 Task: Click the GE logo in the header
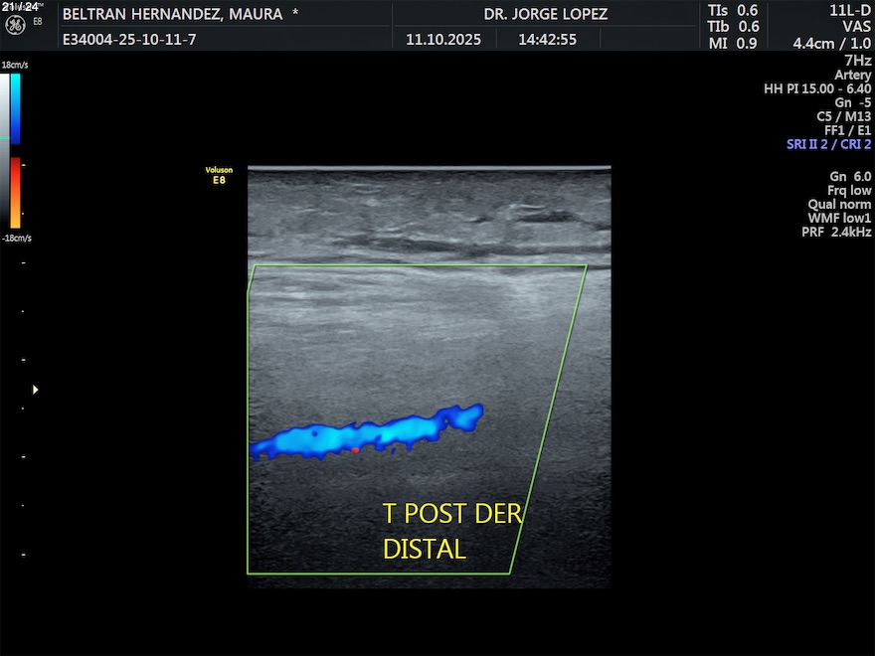[x=15, y=23]
